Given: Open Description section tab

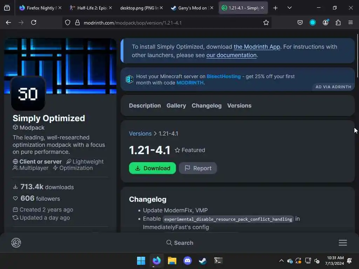Looking at the screenshot, I should point(145,106).
